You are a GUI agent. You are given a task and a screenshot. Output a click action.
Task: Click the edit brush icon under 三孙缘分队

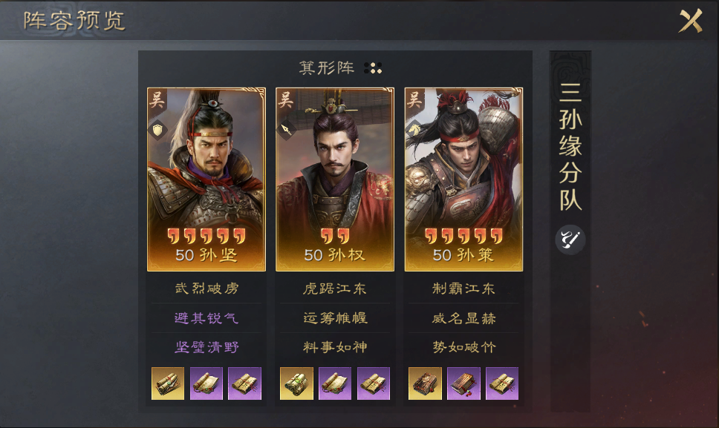tap(570, 240)
